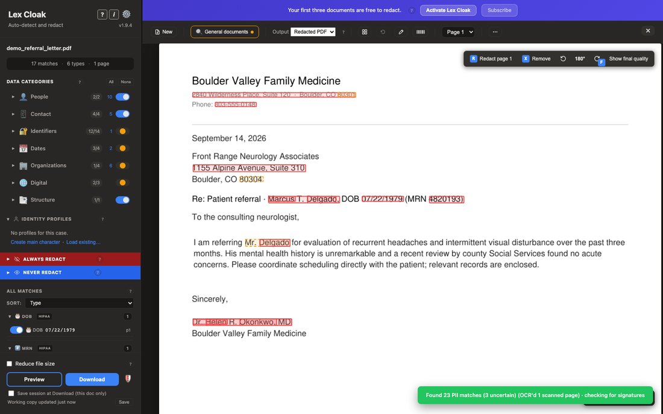The width and height of the screenshot is (663, 414).
Task: Toggle the People category switch
Action: [x=122, y=97]
